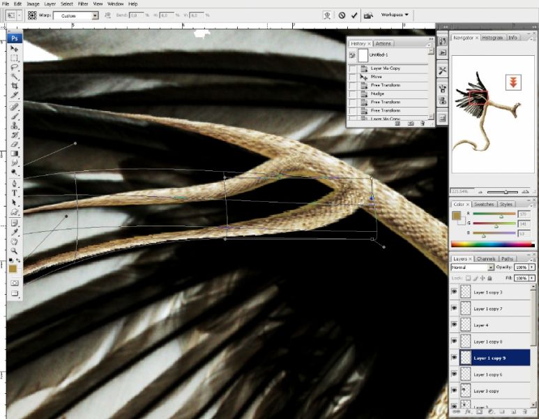
Task: Click the delete state trash icon in History
Action: coord(423,123)
